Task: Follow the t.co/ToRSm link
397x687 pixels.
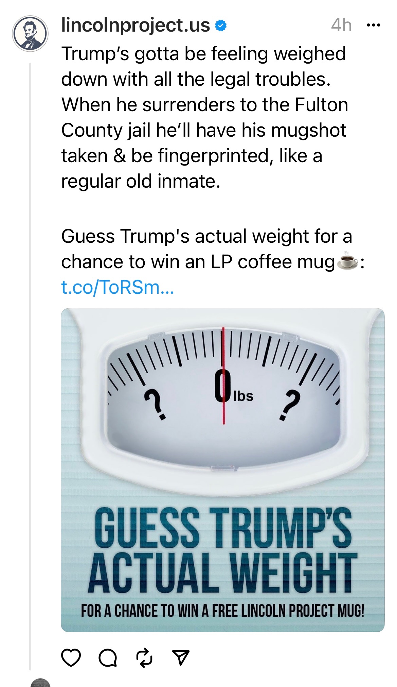Action: tap(118, 287)
